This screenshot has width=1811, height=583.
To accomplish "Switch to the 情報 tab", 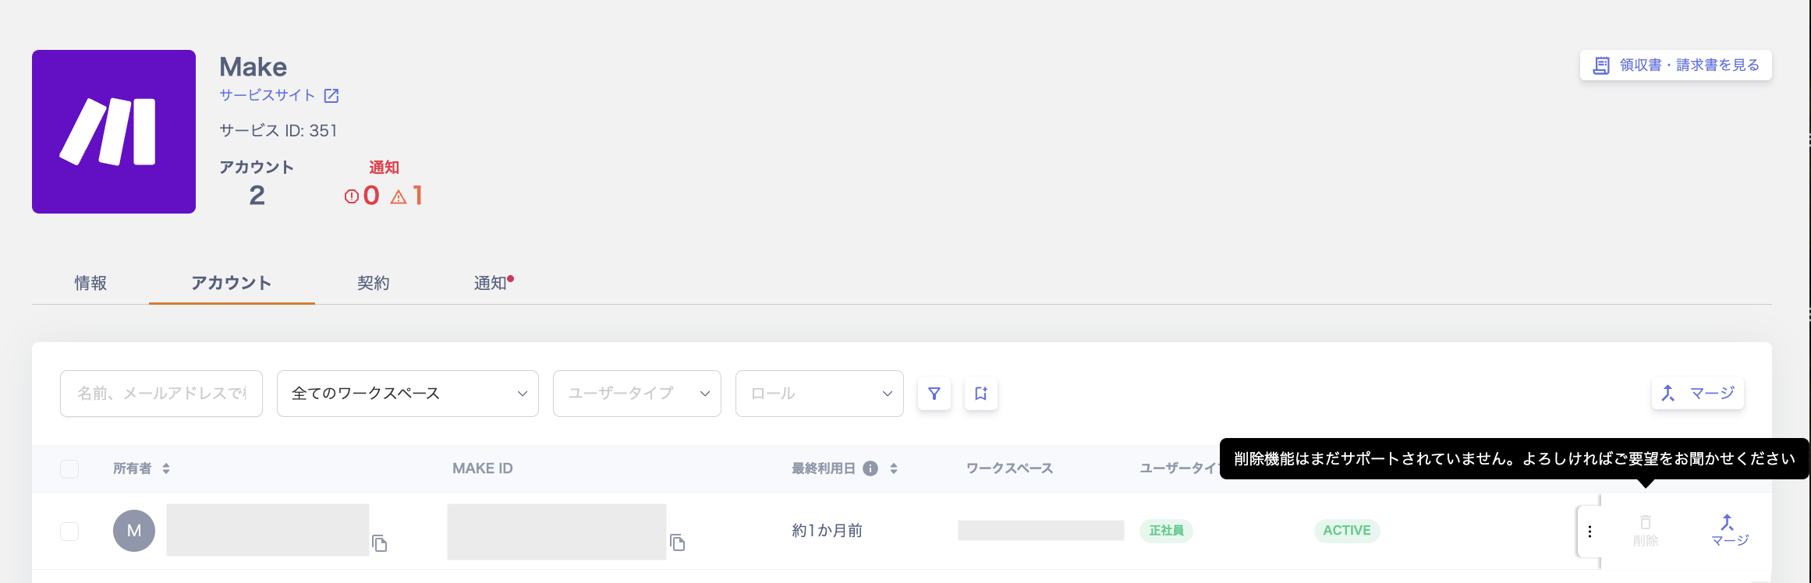I will [90, 283].
